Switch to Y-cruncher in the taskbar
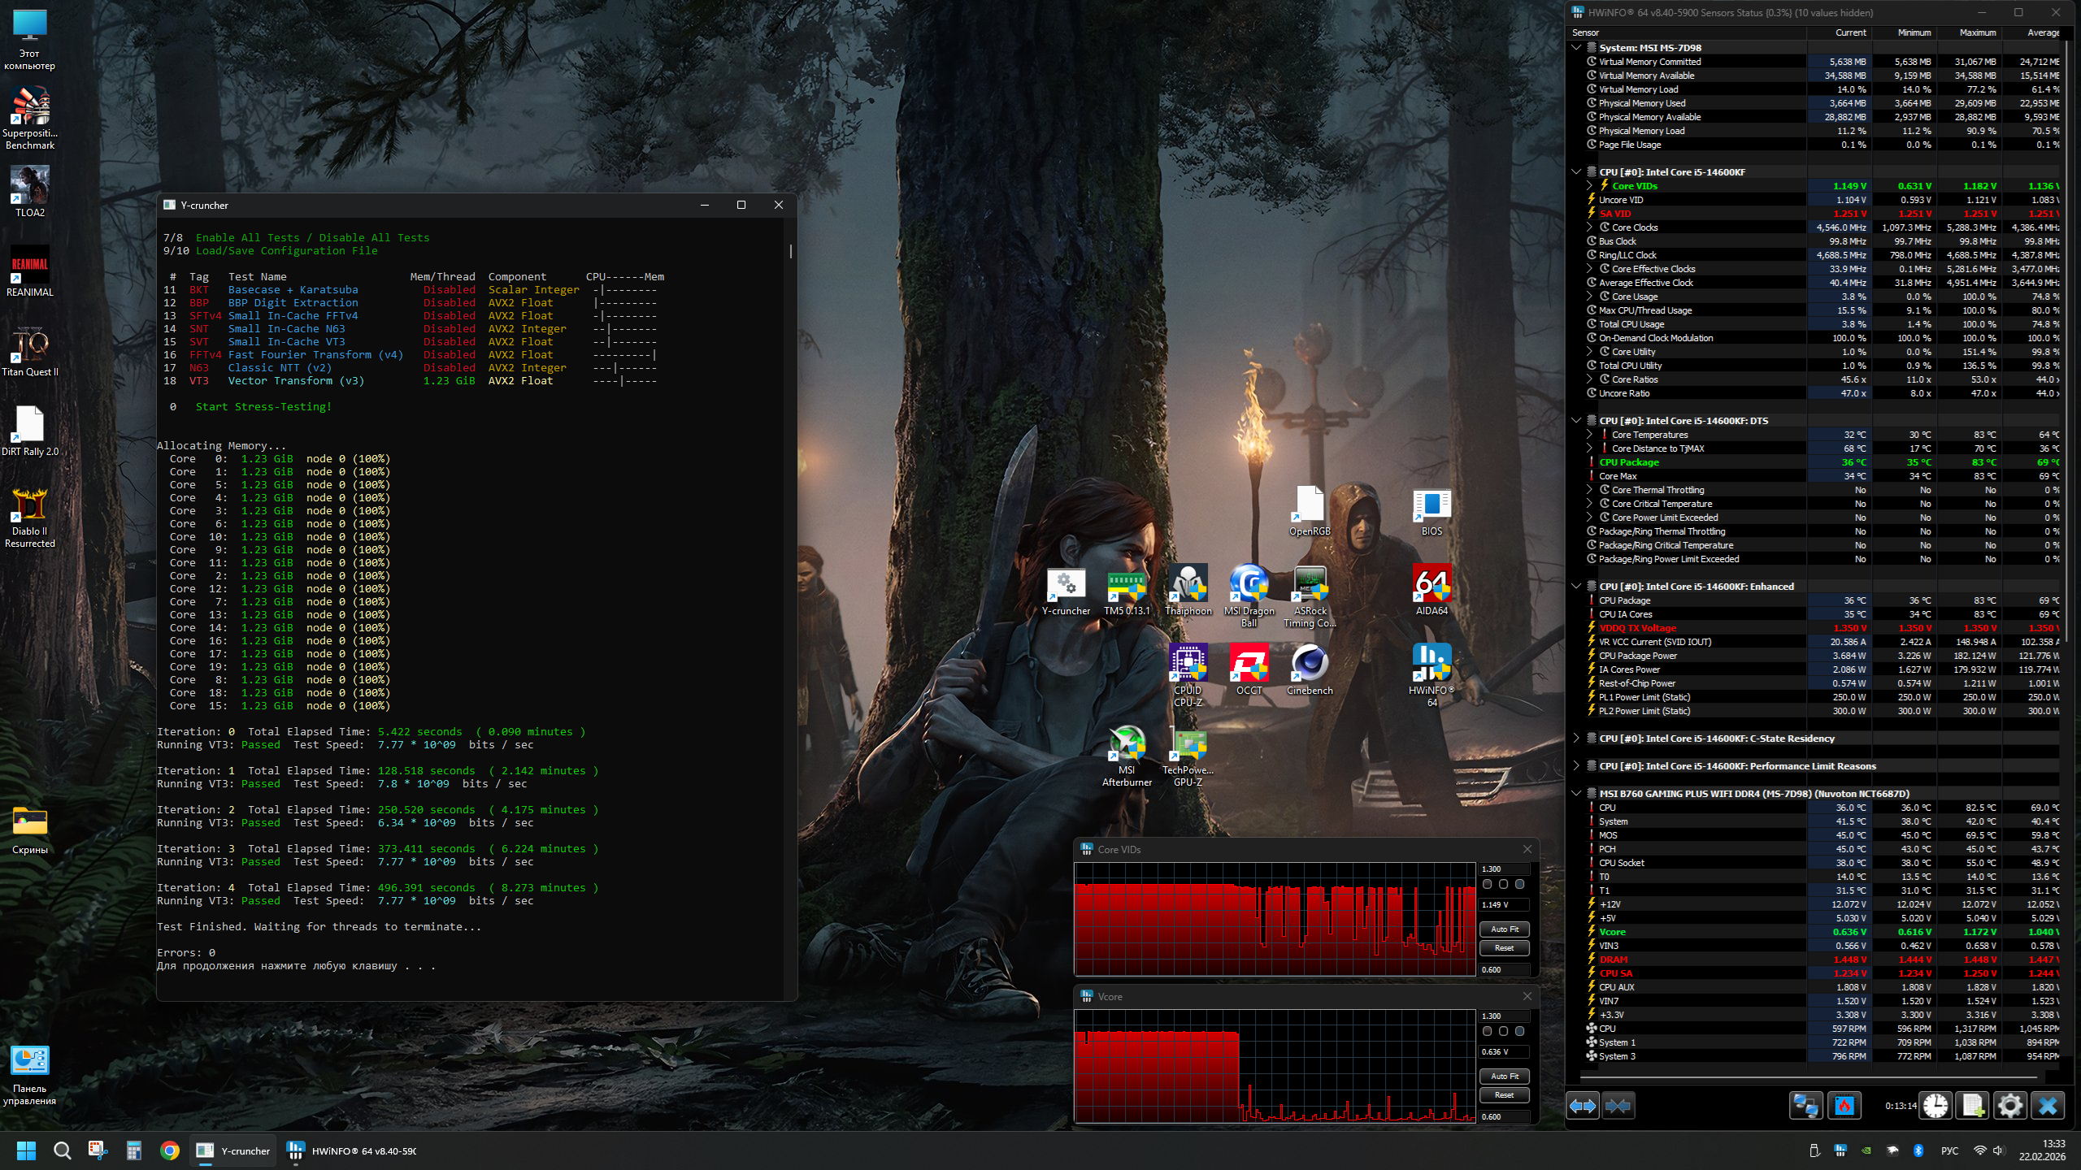 (x=234, y=1150)
